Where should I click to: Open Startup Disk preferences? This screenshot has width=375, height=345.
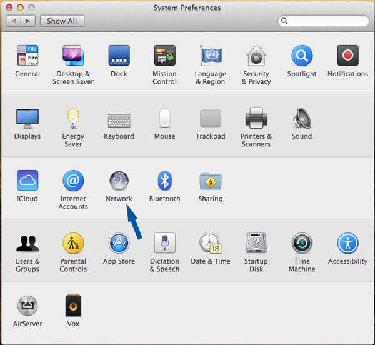tap(256, 243)
